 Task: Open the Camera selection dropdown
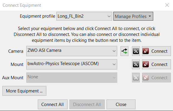pyautogui.click(x=72, y=51)
